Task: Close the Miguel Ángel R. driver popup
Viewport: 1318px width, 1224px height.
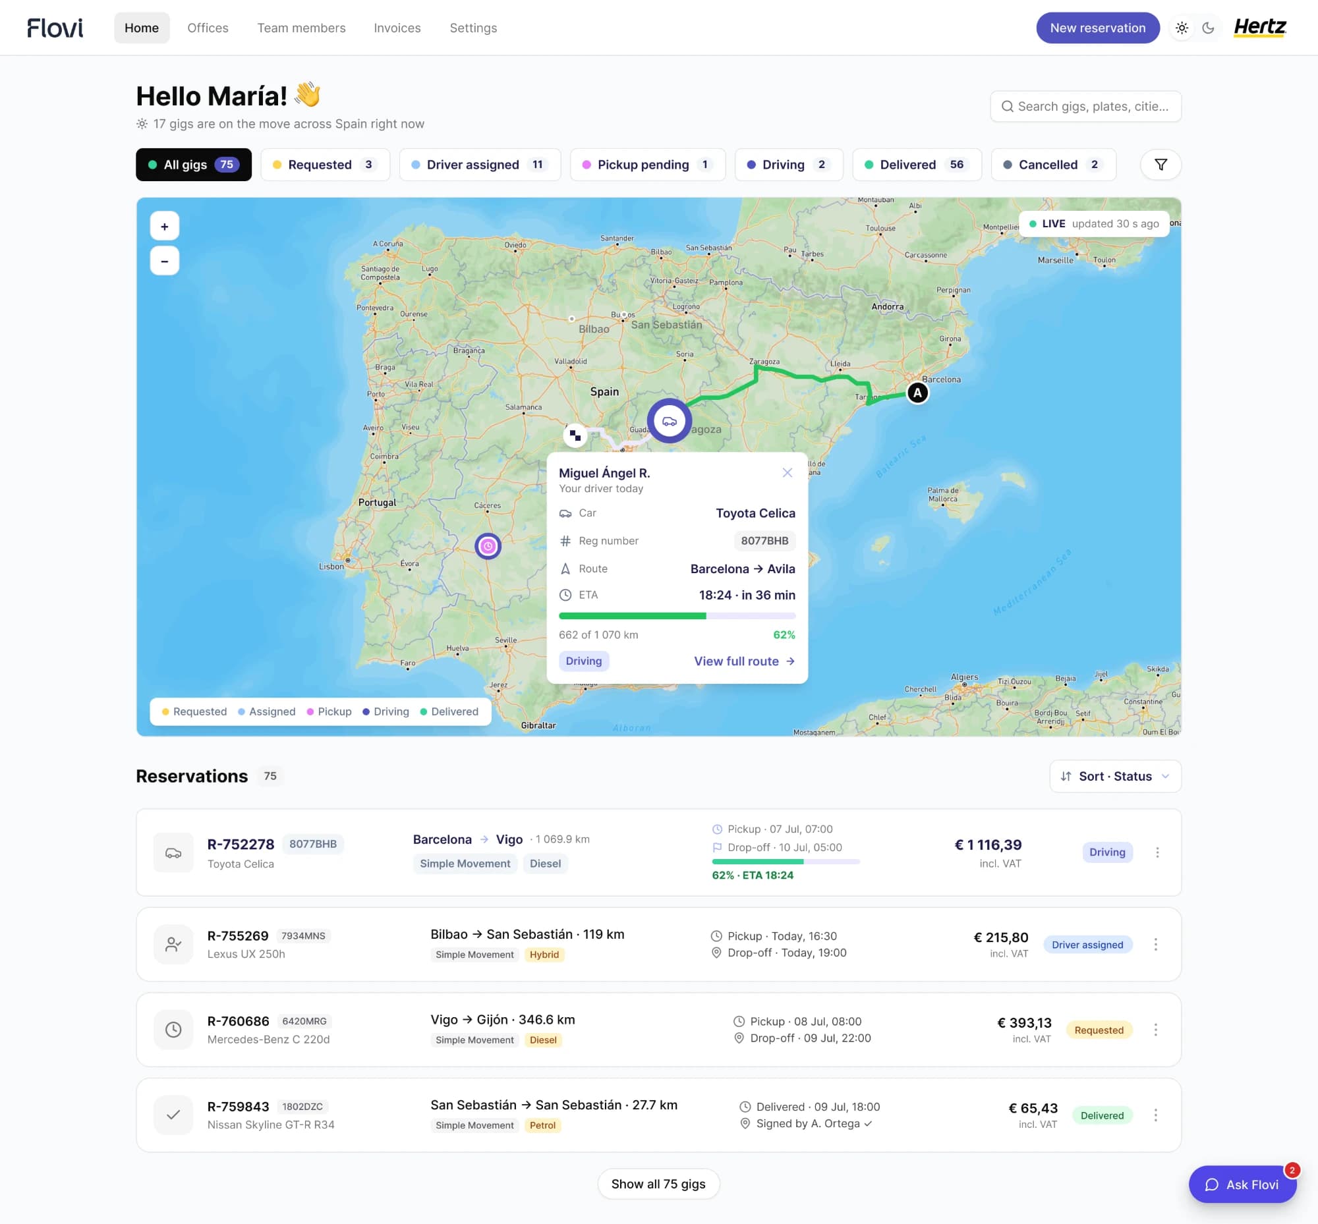Action: coord(788,472)
